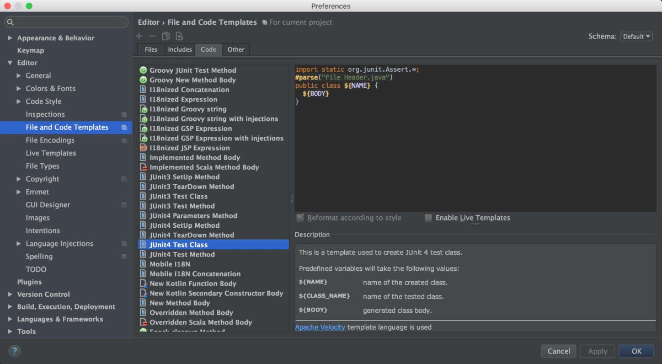Image resolution: width=662 pixels, height=364 pixels.
Task: Click icon of New Kotlin Secondary Constructor Body
Action: [x=143, y=293]
